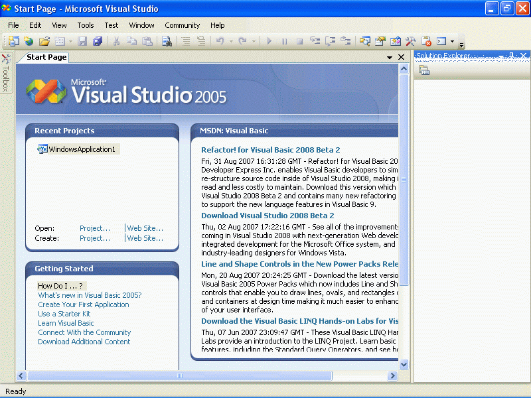Toggle Solution Explorer auto-hide pin
The image size is (531, 398).
coord(511,56)
